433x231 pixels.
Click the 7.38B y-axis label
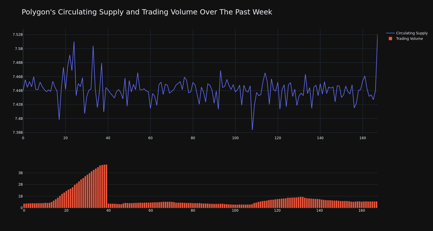click(18, 133)
